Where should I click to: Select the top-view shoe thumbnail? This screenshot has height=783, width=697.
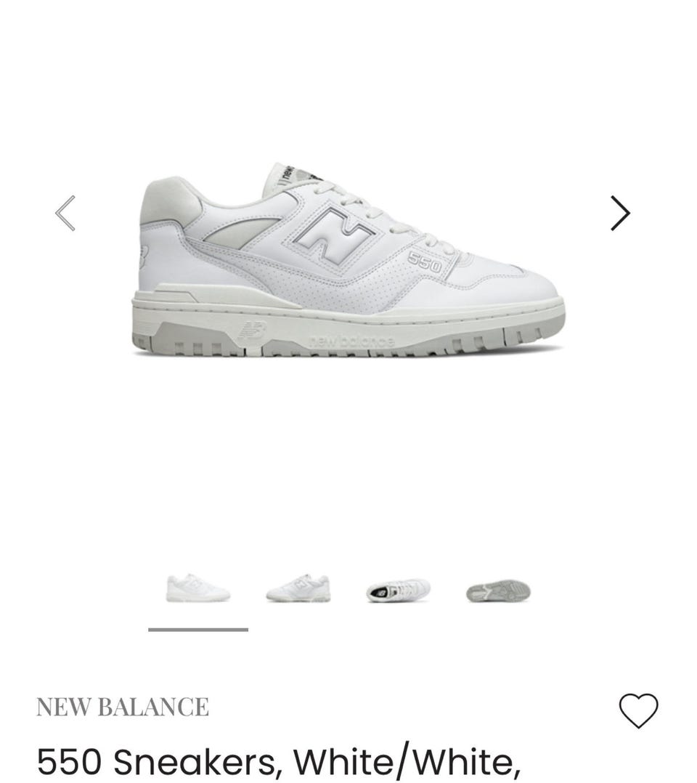[398, 591]
